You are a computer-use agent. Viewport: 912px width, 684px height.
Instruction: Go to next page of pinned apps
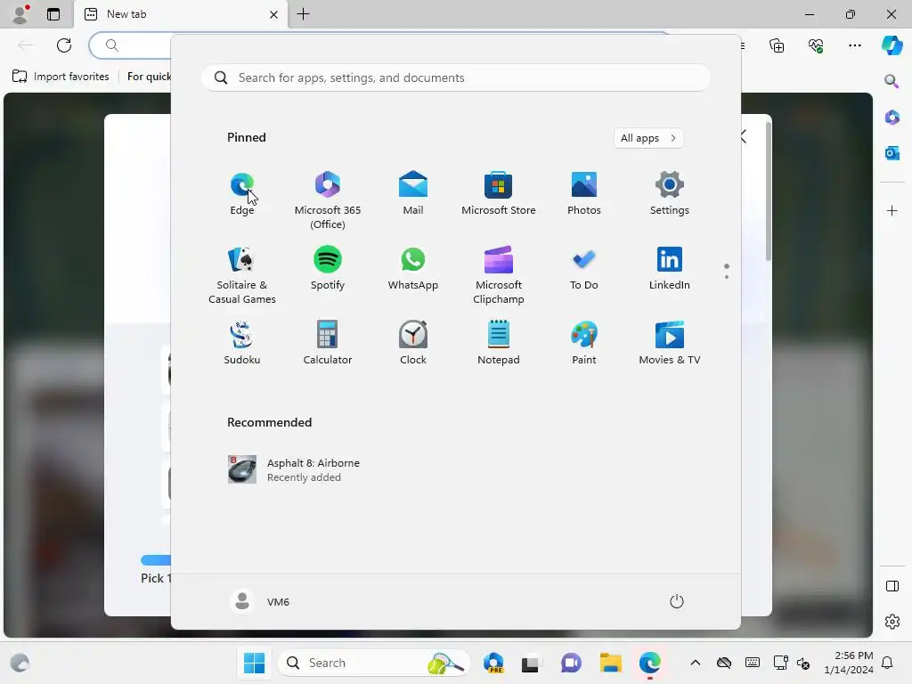[x=727, y=277]
